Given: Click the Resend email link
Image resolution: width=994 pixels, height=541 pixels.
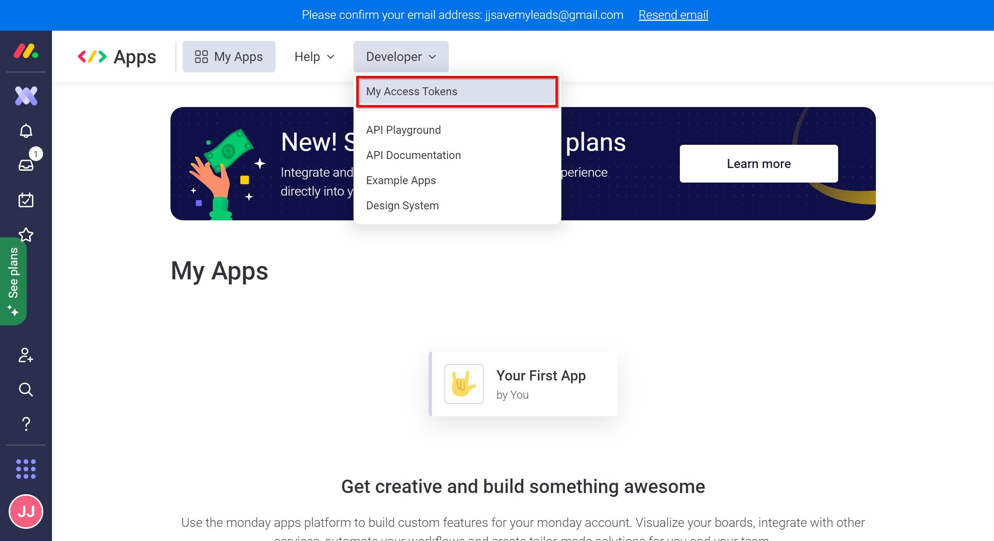Looking at the screenshot, I should pos(673,15).
